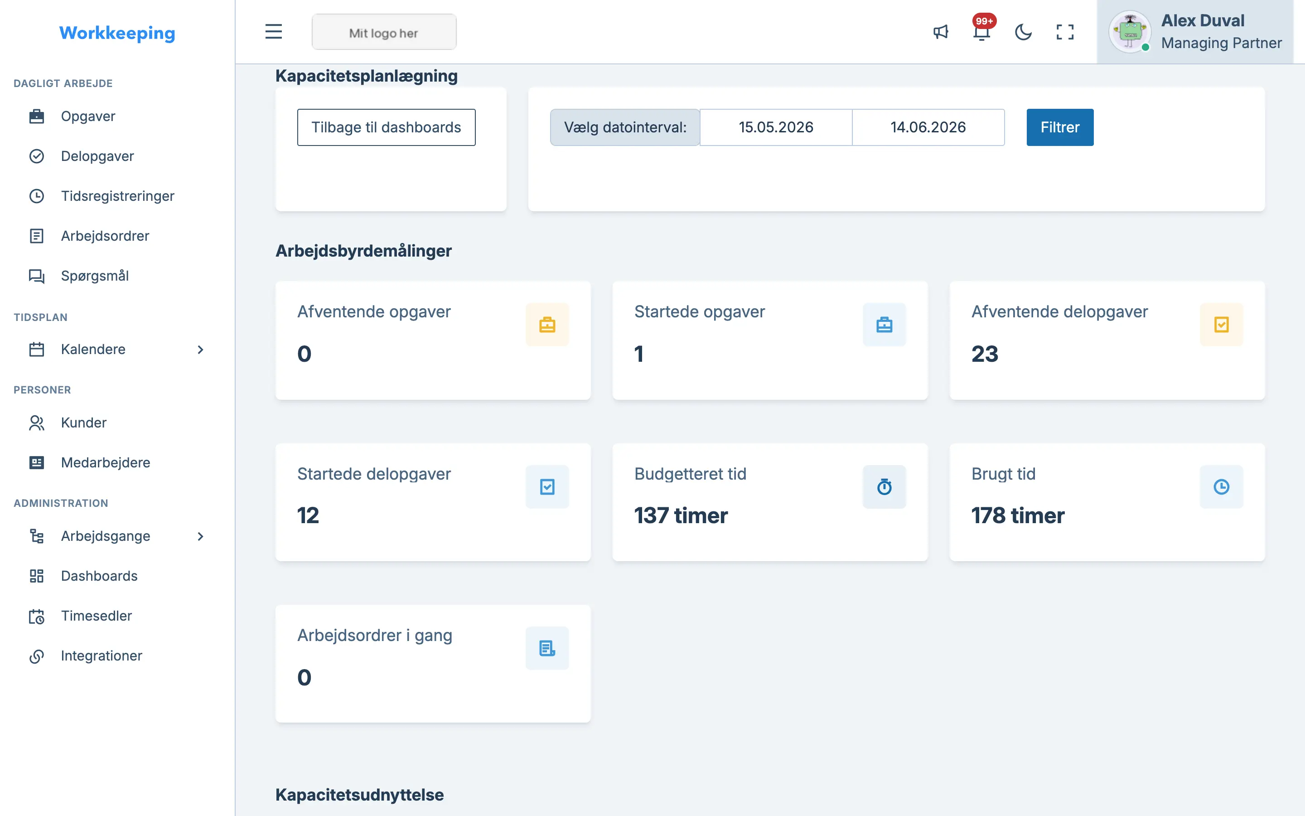Click the megaphone announcements icon

click(941, 32)
